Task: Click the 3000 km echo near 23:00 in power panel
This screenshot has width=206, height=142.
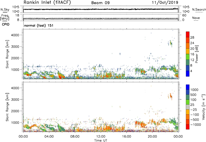Action: click(x=170, y=43)
